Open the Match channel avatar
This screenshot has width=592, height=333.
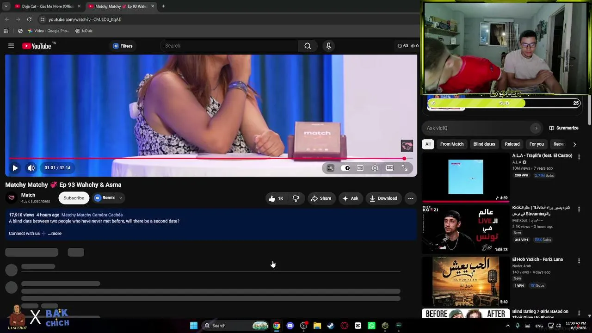12,198
